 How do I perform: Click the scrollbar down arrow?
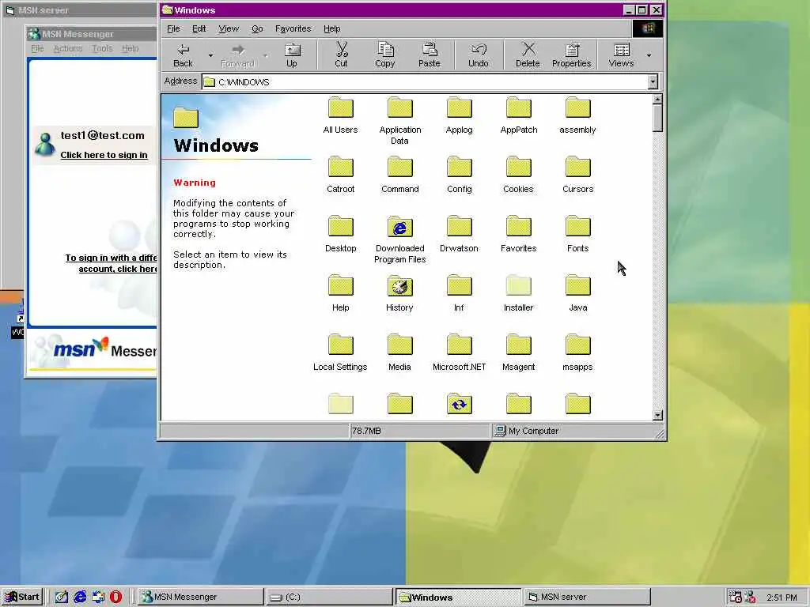(x=657, y=415)
